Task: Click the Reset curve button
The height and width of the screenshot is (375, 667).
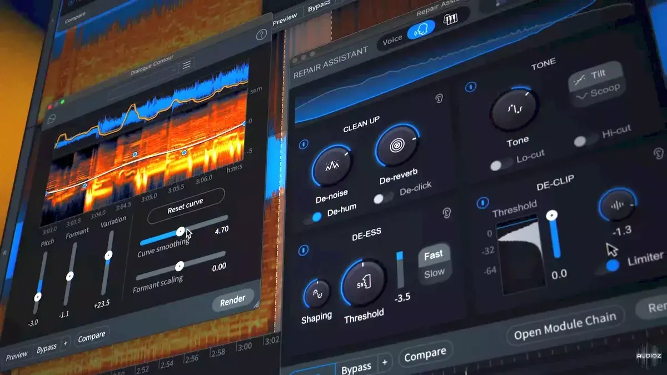Action: [186, 206]
